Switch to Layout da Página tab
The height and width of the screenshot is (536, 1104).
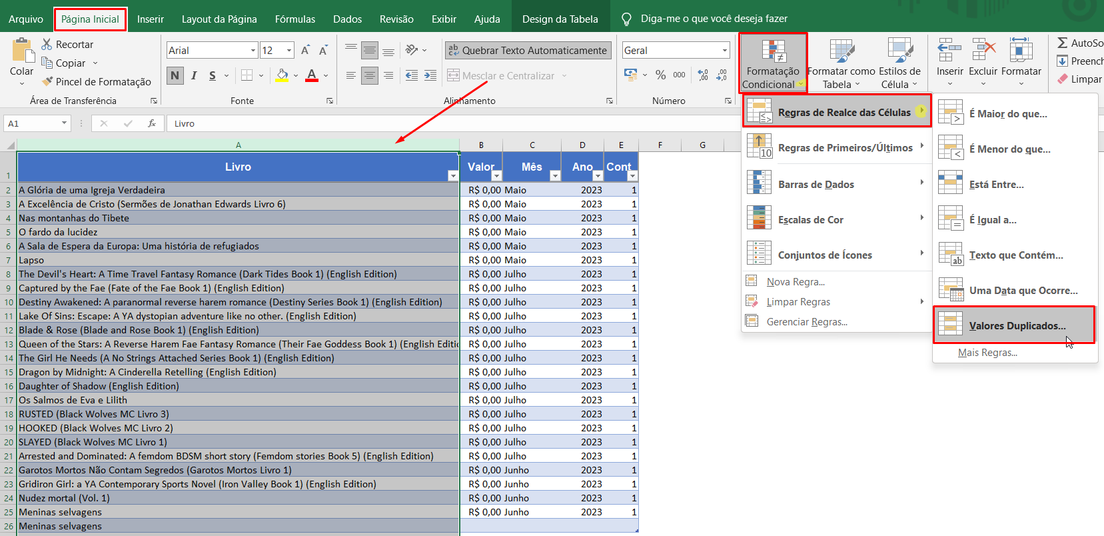click(219, 19)
